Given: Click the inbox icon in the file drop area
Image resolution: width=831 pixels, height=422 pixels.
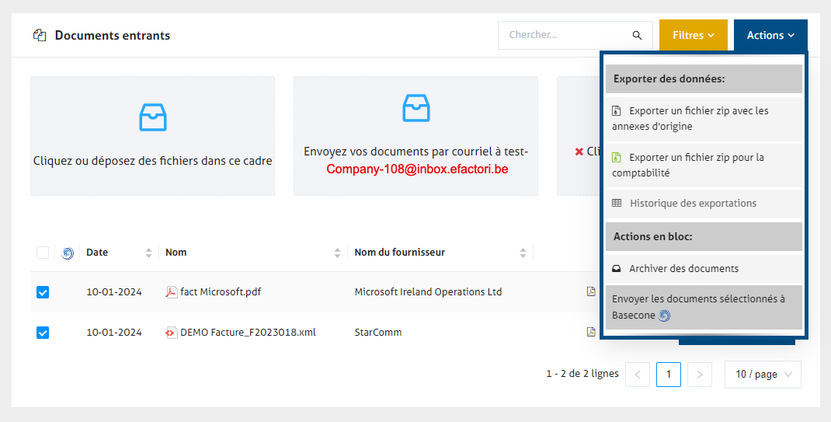Looking at the screenshot, I should 152,117.
